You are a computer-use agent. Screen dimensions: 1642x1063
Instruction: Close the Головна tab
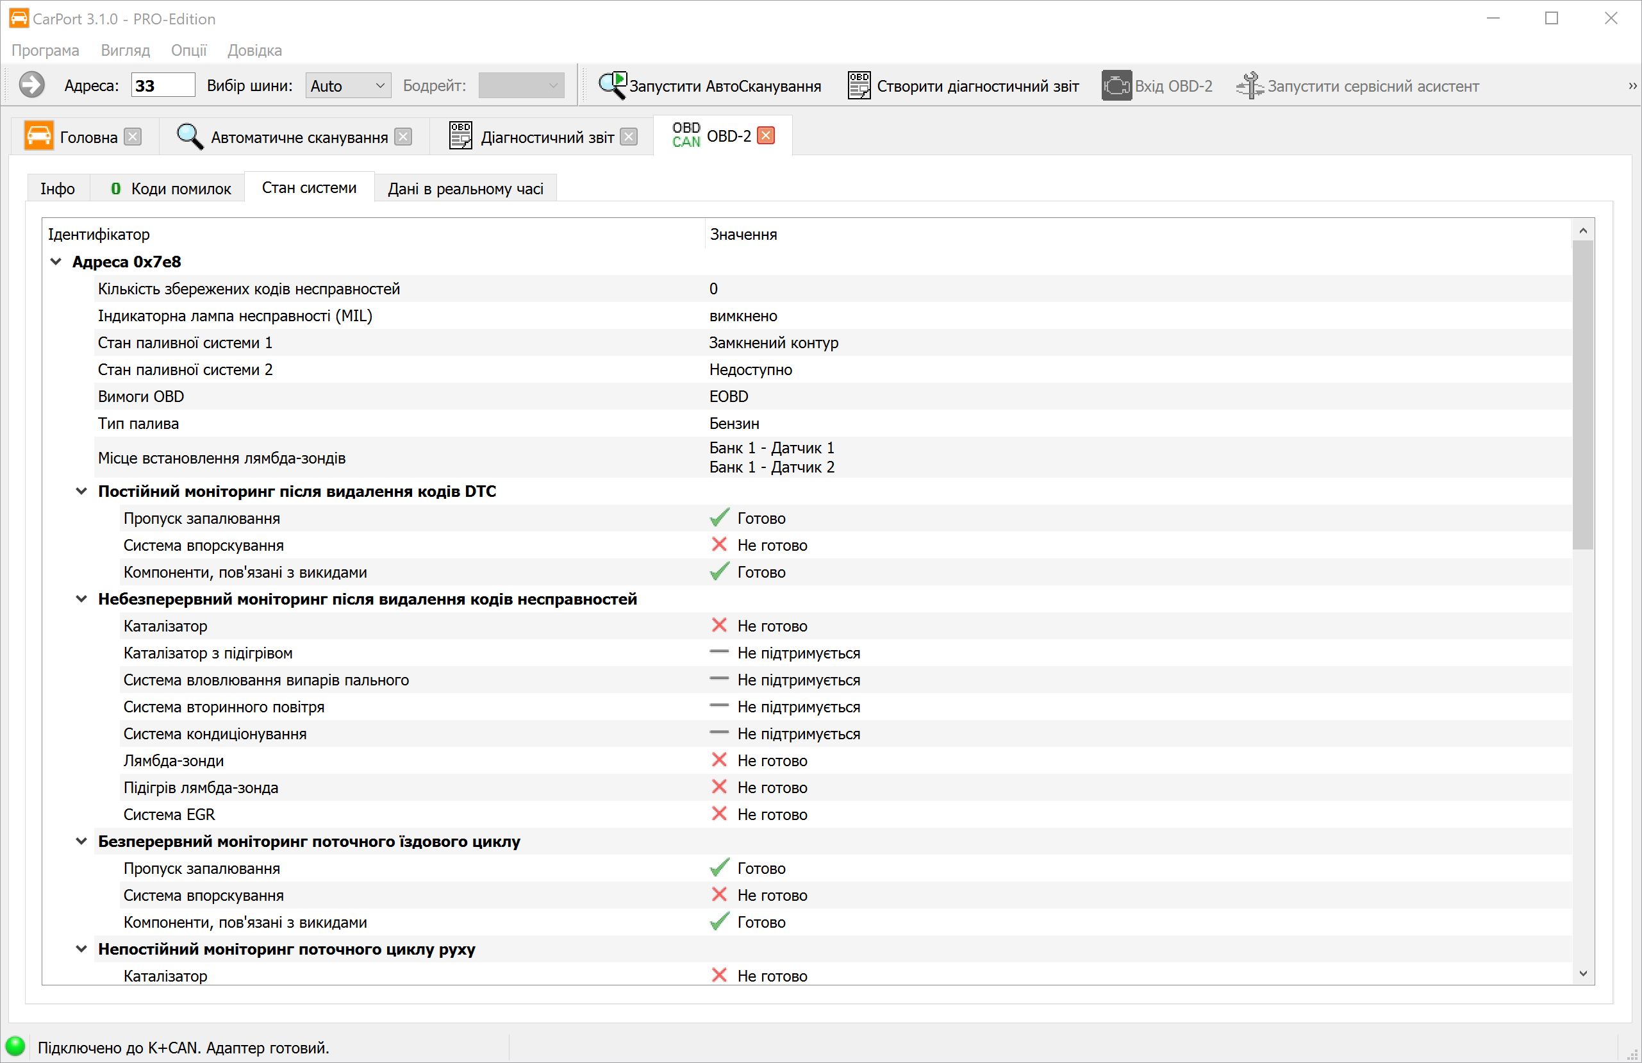pyautogui.click(x=133, y=137)
